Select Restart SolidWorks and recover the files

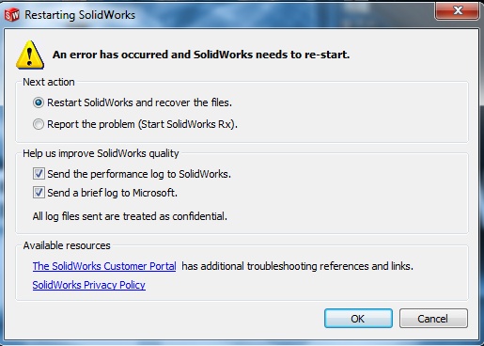(39, 102)
